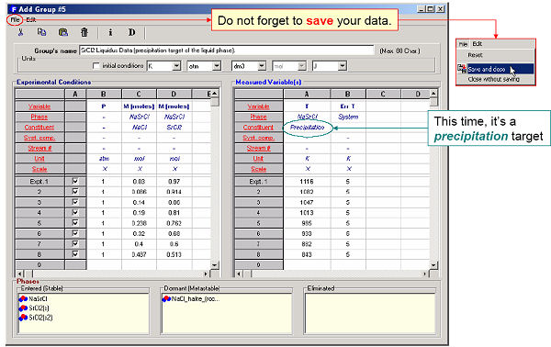Toggle the checkbox for experiment row 7
The image size is (551, 347).
tap(75, 243)
